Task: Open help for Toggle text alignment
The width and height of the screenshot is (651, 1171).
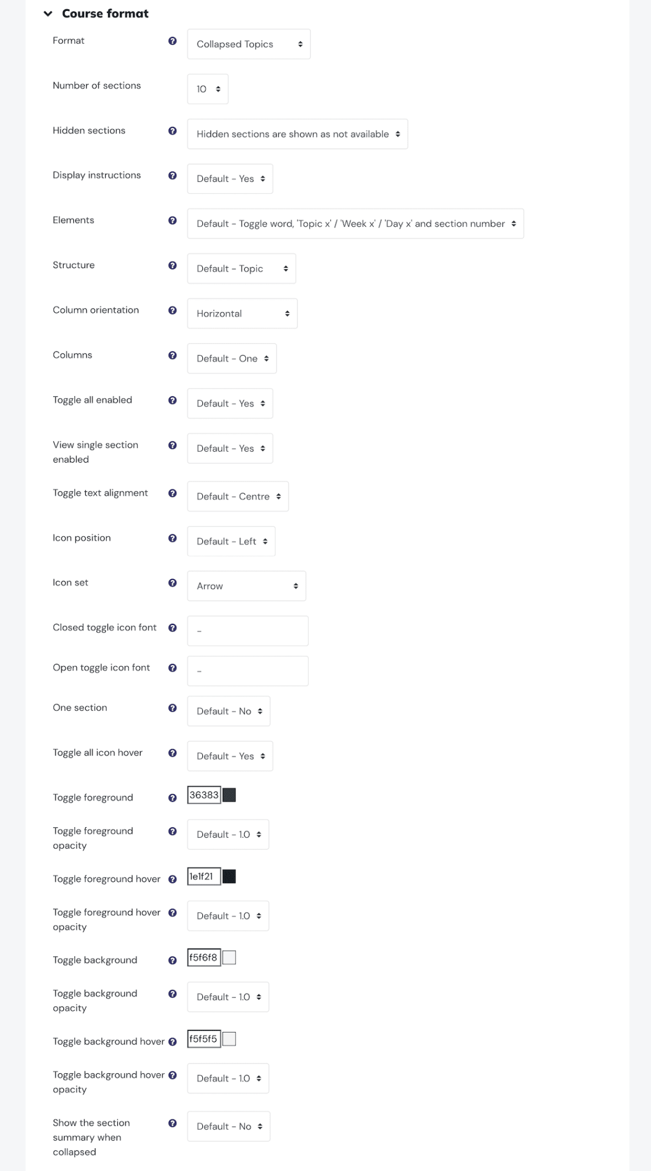Action: point(172,493)
